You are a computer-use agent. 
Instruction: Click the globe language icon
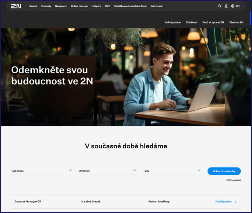click(x=232, y=6)
